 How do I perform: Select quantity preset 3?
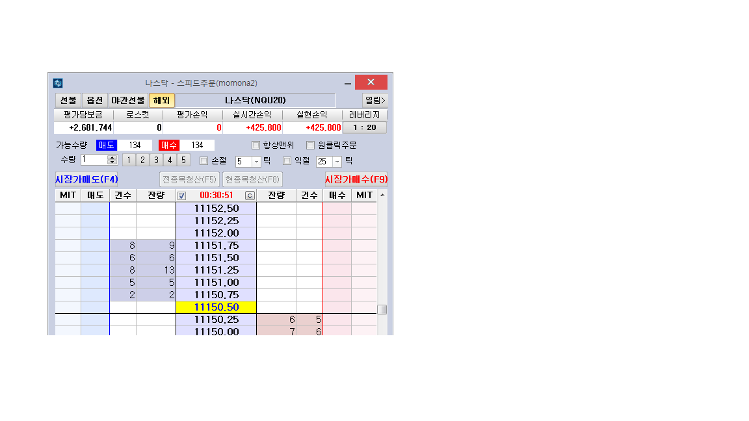click(156, 160)
